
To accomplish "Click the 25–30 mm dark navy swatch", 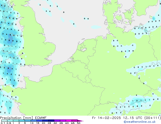I will (51, 121).
